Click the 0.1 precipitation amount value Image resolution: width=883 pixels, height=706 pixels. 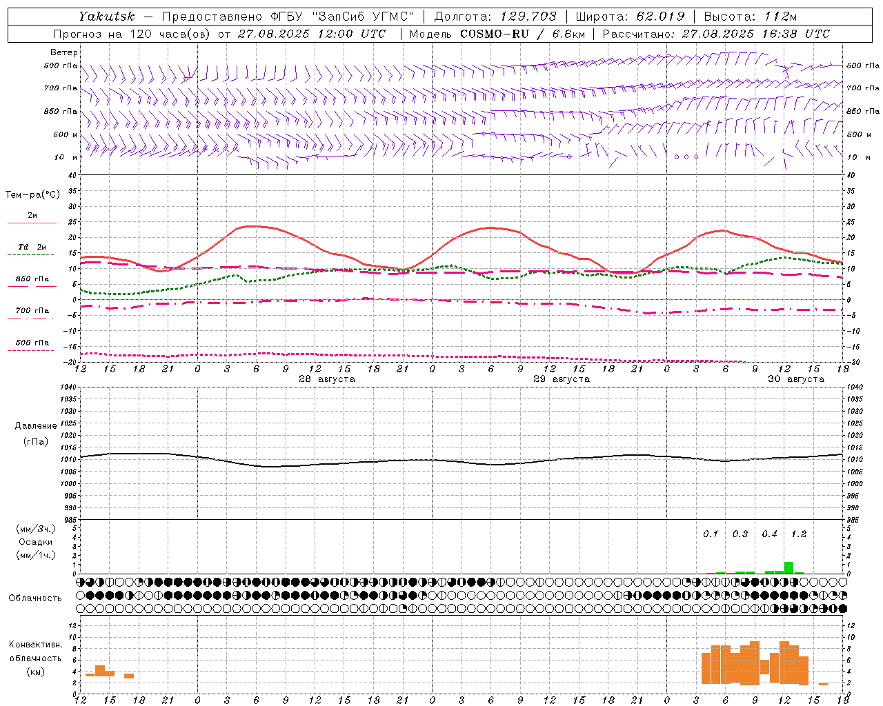point(711,534)
